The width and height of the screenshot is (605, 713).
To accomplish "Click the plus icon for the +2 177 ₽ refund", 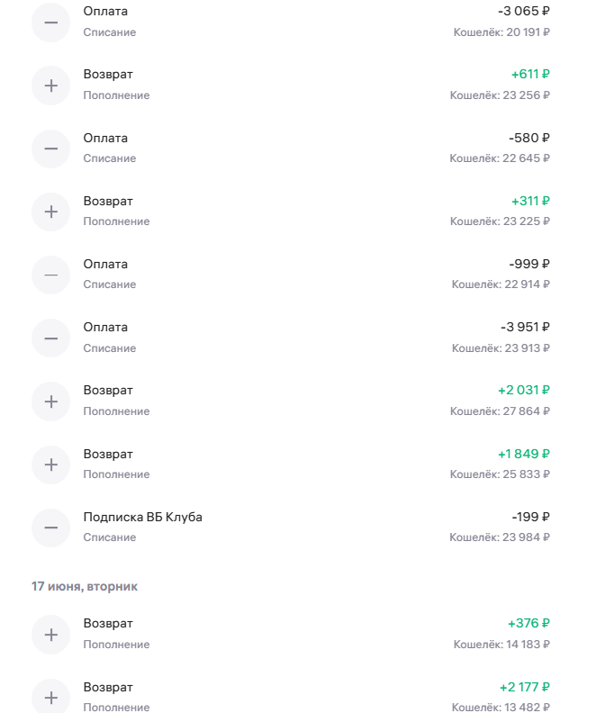I will pos(51,697).
